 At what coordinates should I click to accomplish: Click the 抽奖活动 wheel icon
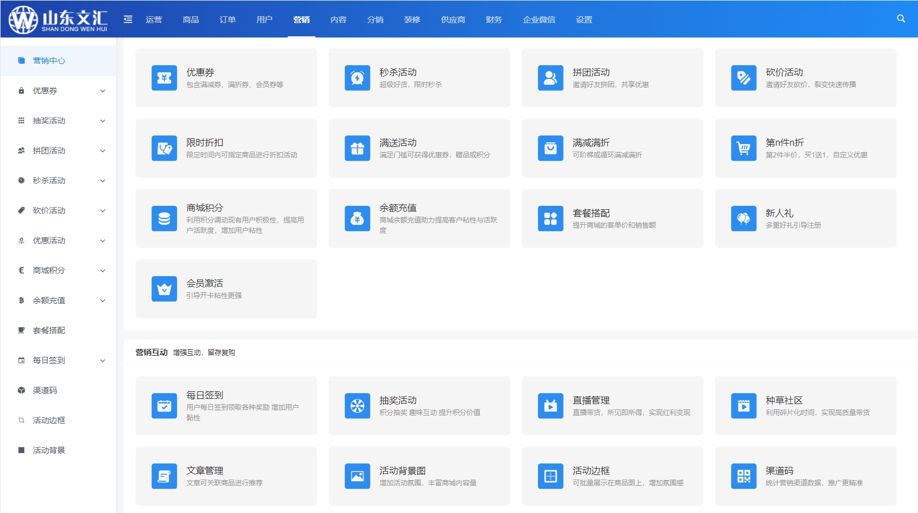pyautogui.click(x=358, y=406)
